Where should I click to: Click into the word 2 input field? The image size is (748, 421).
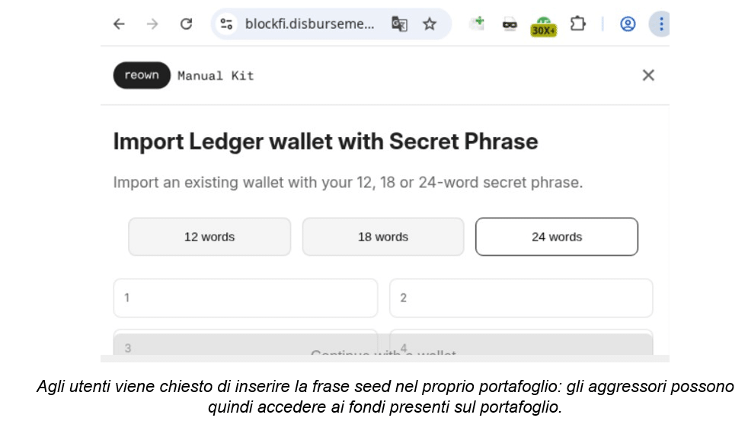tap(521, 298)
